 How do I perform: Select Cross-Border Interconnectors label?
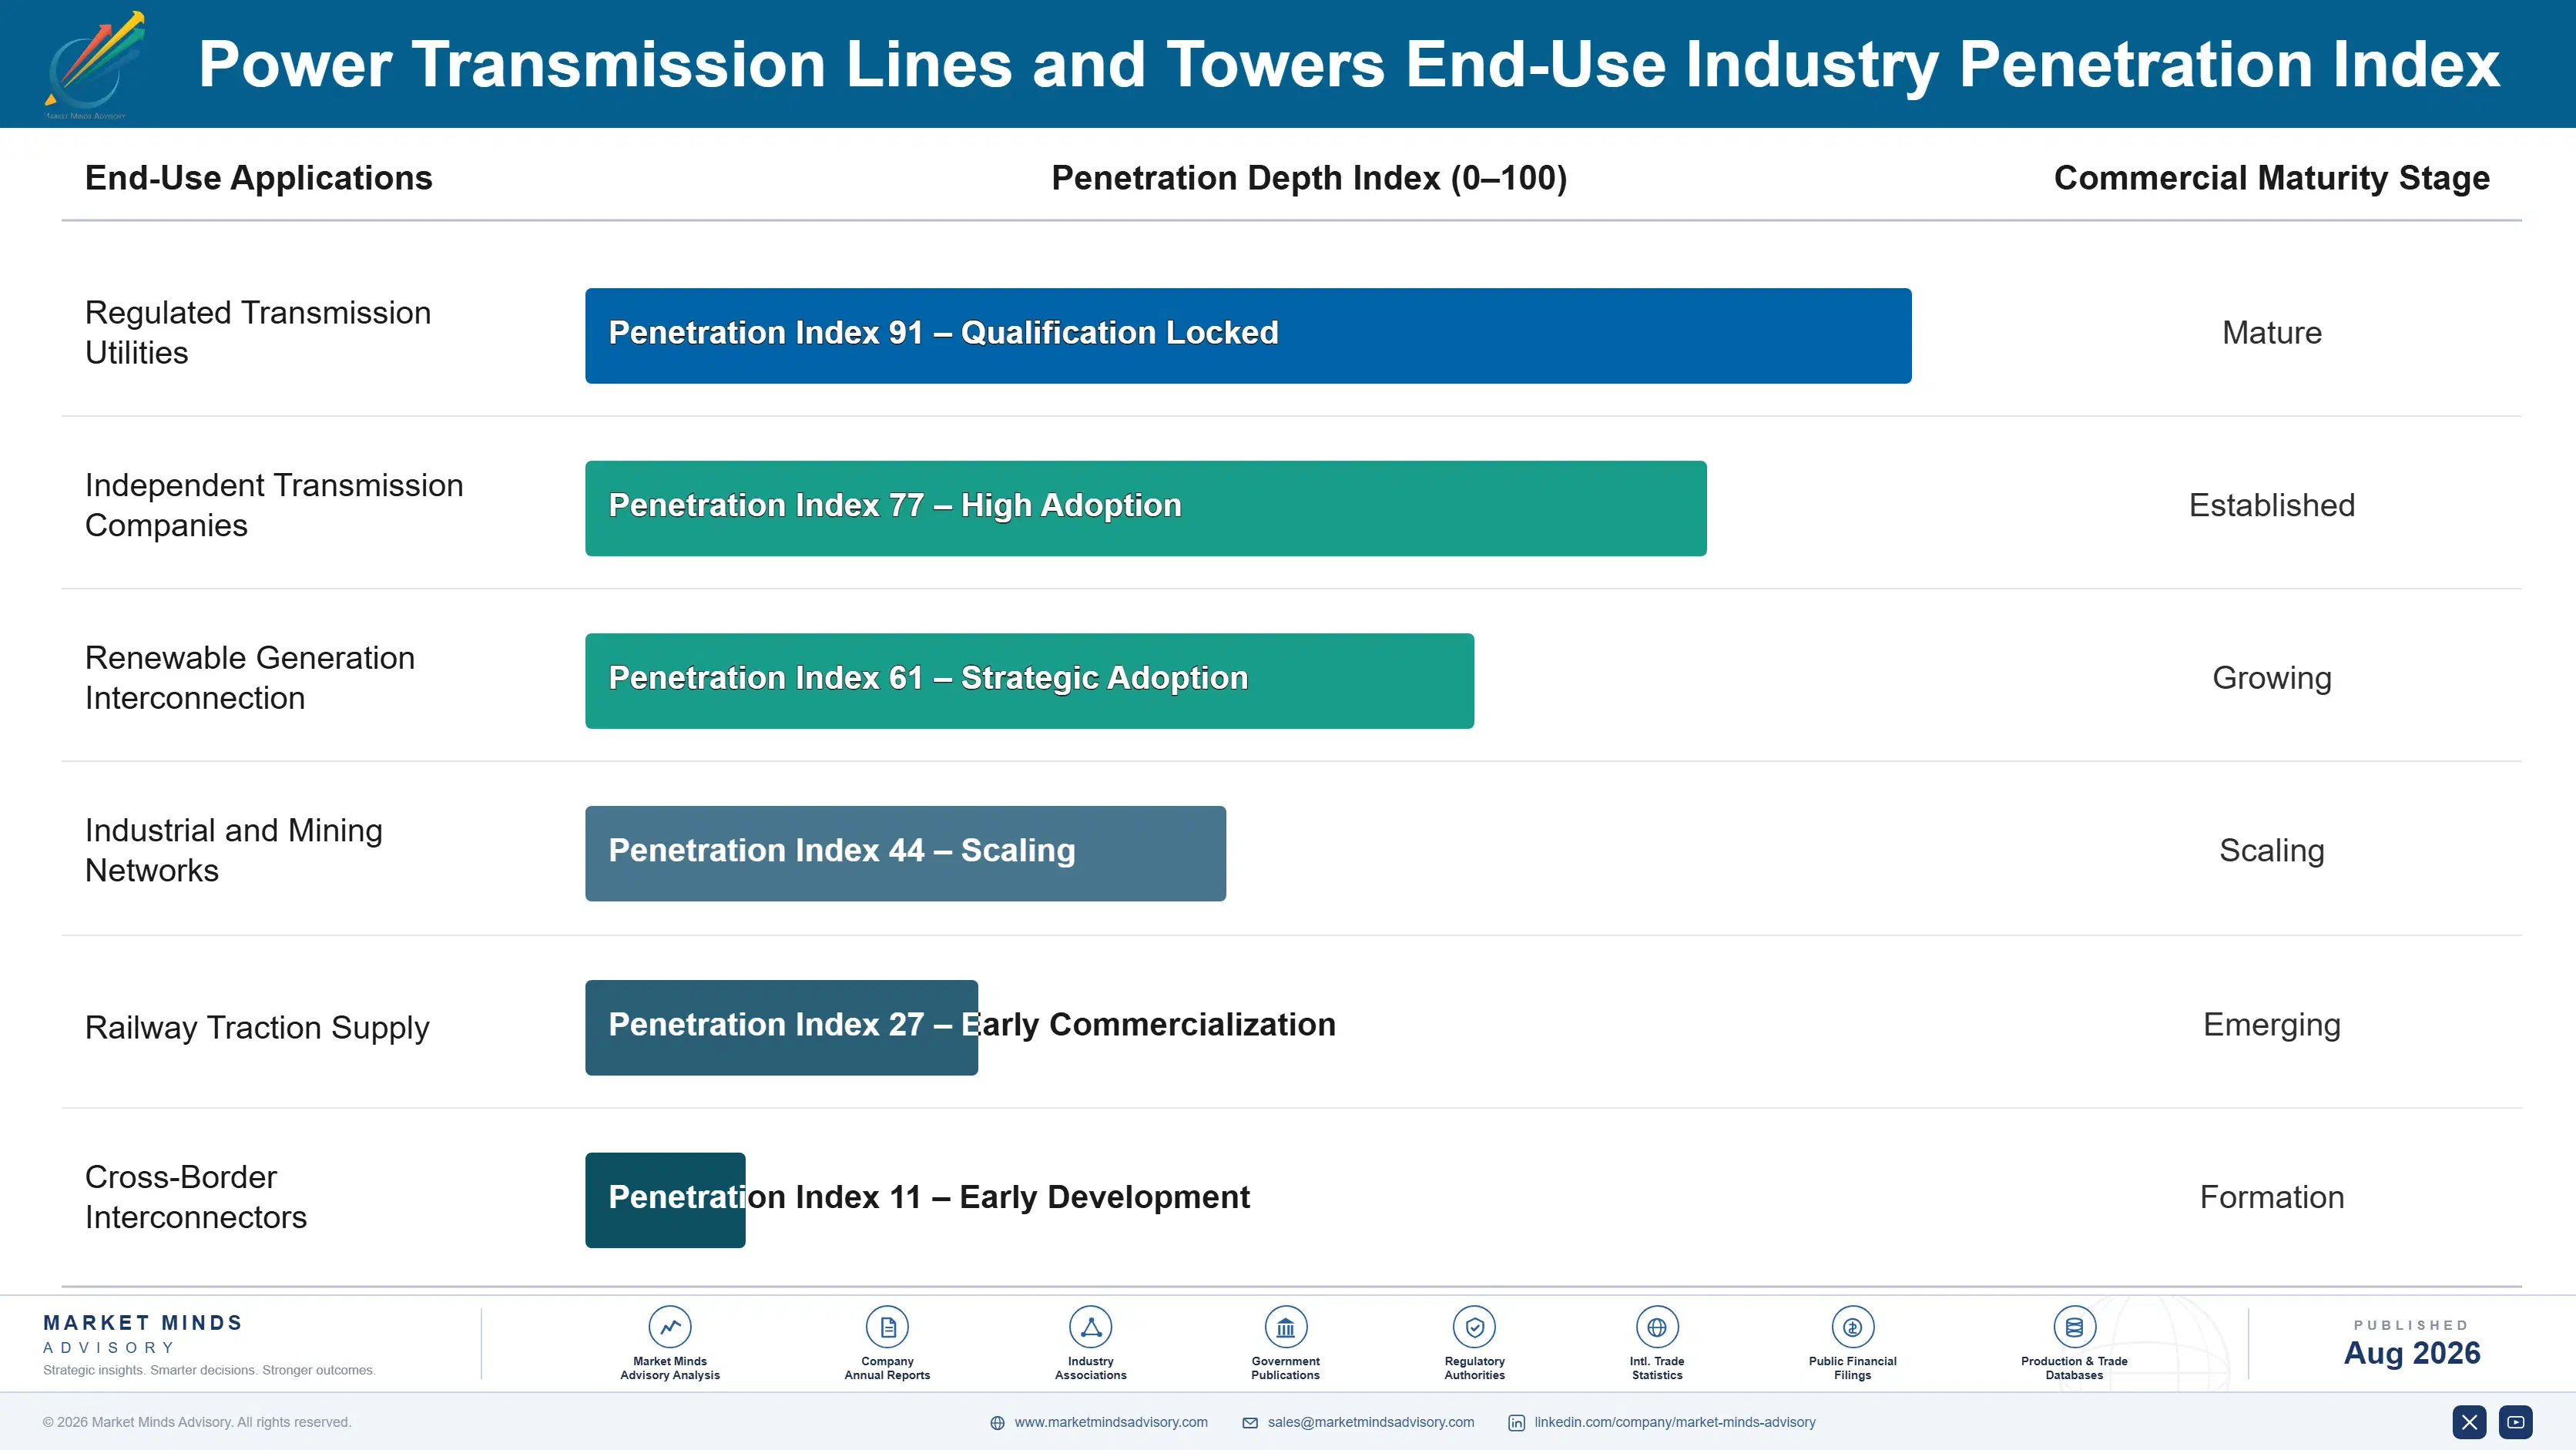pos(196,1196)
